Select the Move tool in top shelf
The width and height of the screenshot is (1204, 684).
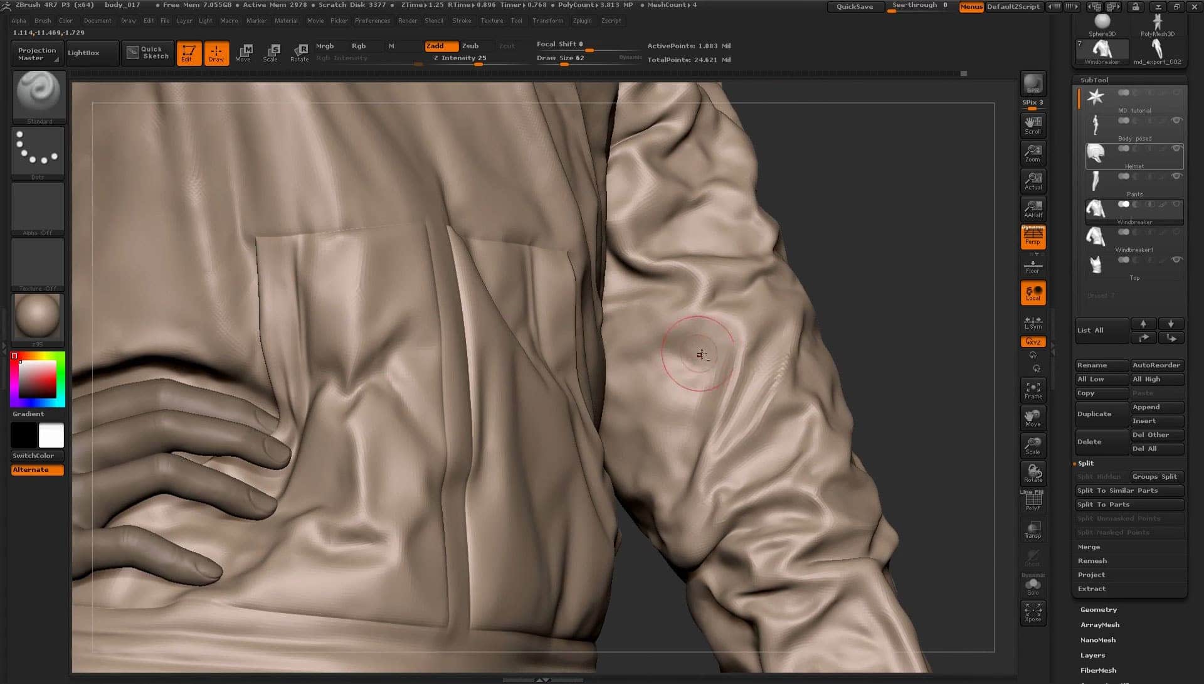click(243, 53)
